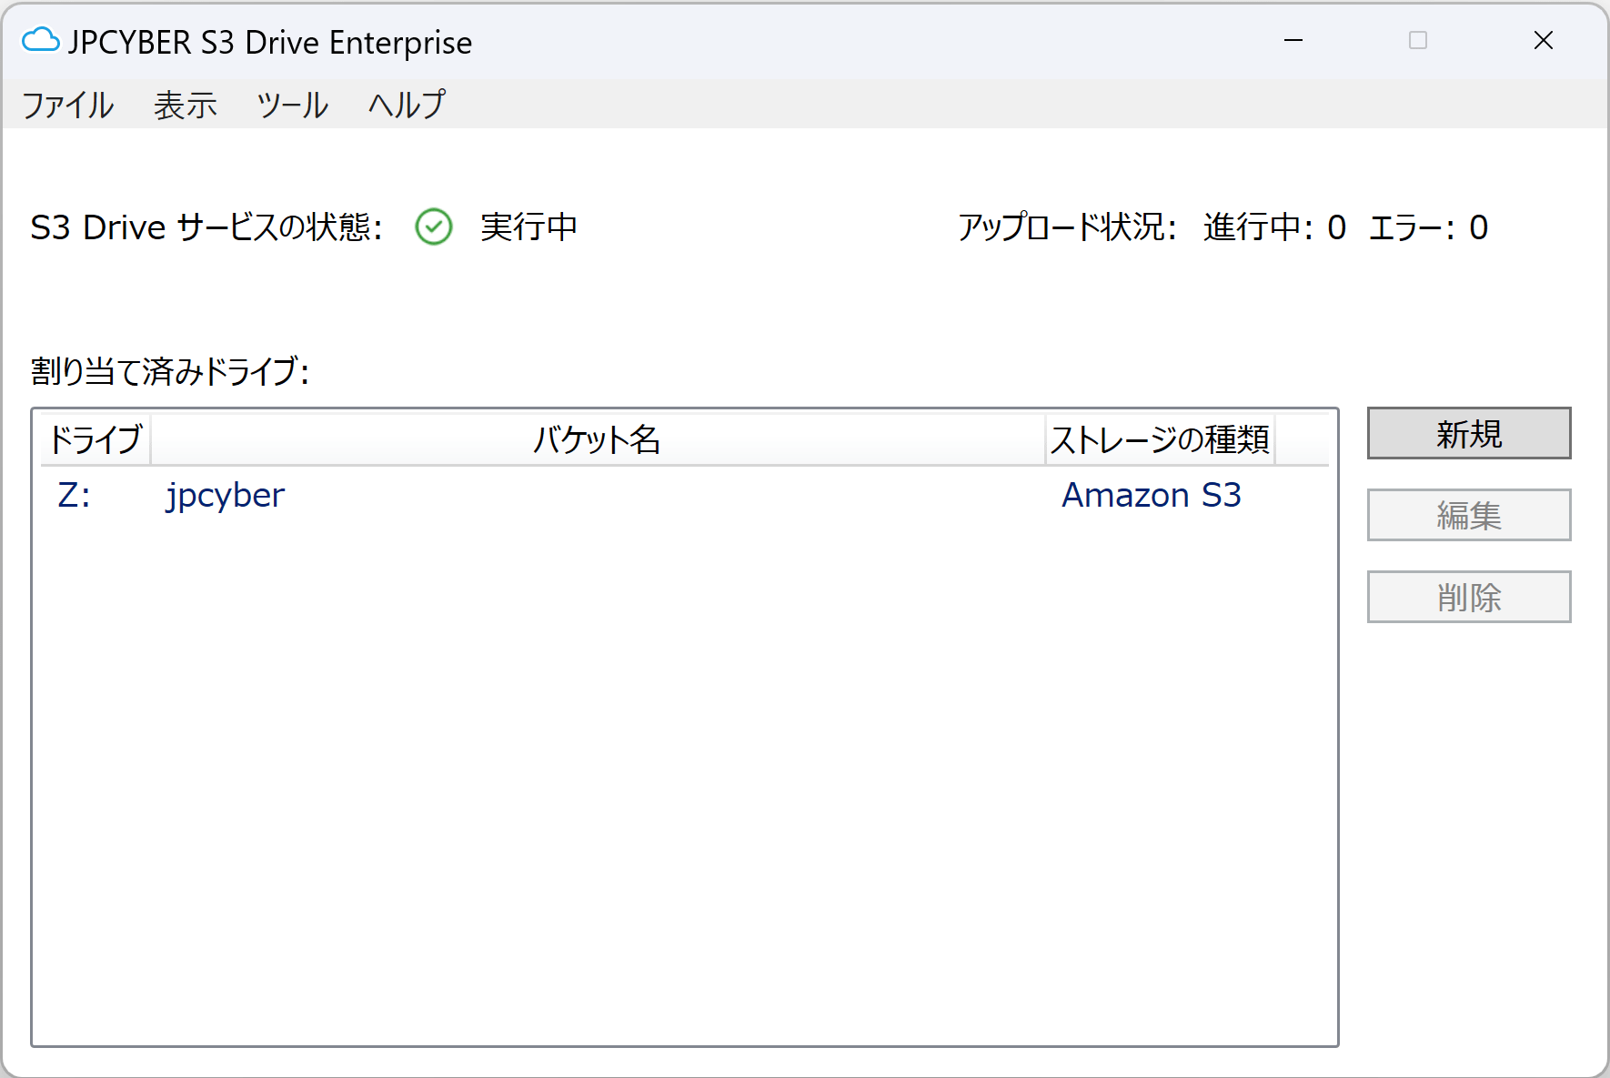Click the disabled 削除 button

click(x=1467, y=597)
